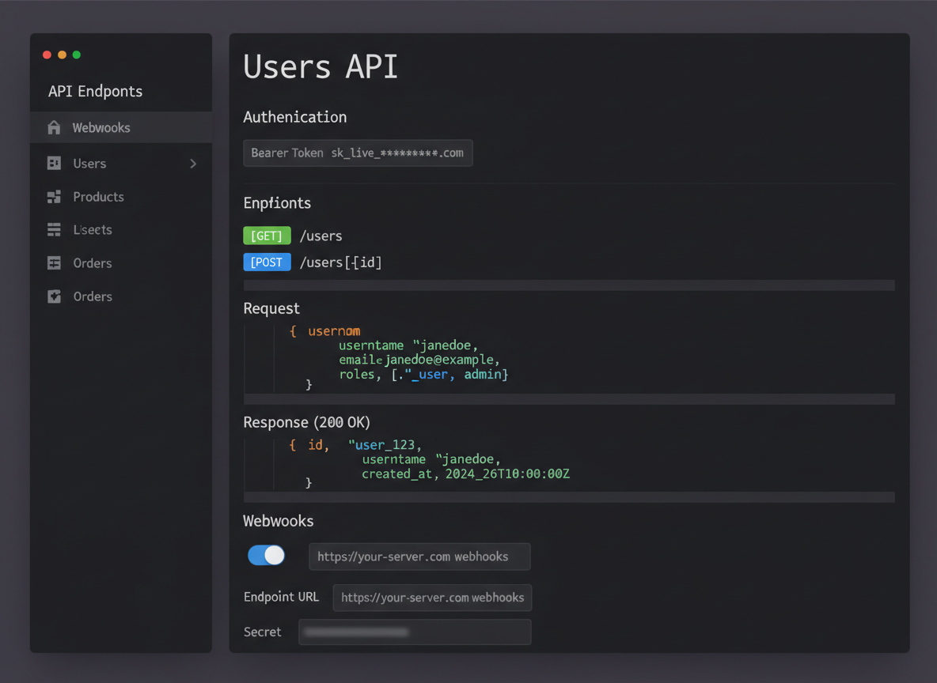Viewport: 937px width, 683px height.
Task: Click the green maximize window dot
Action: (x=77, y=55)
